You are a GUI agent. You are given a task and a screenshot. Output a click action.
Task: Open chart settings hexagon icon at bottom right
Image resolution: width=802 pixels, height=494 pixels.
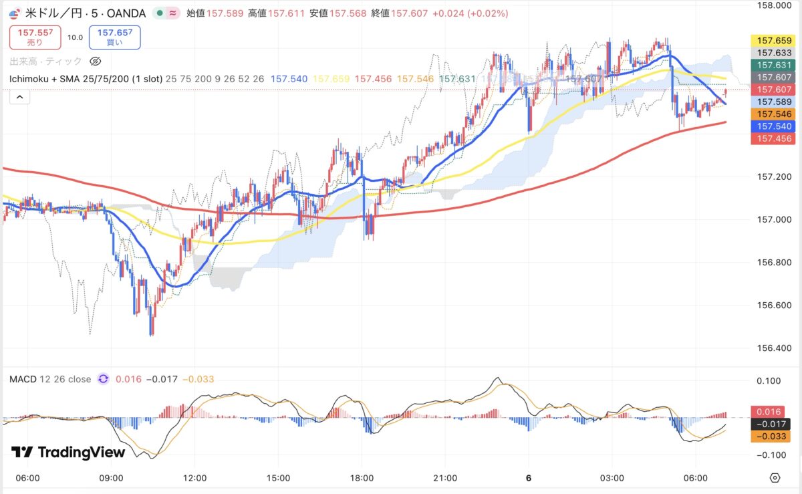click(775, 478)
